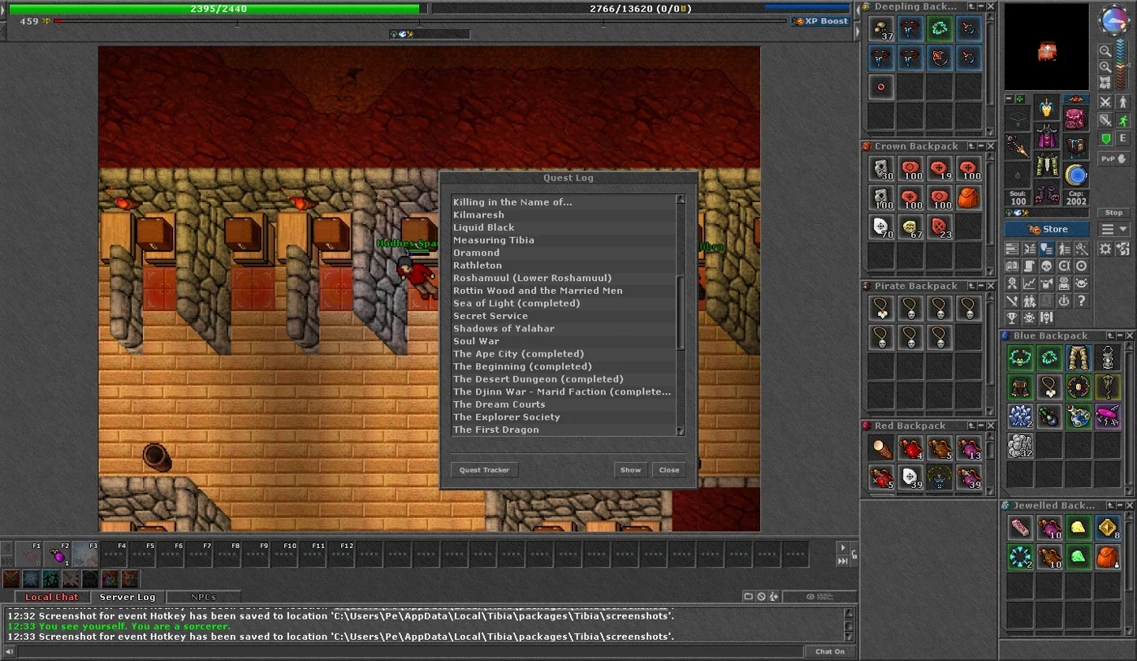Toggle chase opponent mode (green runner)

pos(1123,120)
